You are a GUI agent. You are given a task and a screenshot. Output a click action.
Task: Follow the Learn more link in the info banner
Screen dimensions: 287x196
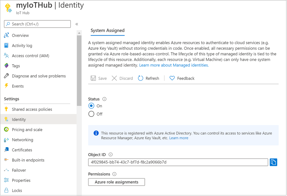(179, 138)
